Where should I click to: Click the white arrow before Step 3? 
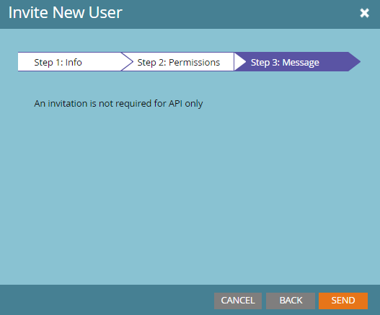tap(240, 62)
